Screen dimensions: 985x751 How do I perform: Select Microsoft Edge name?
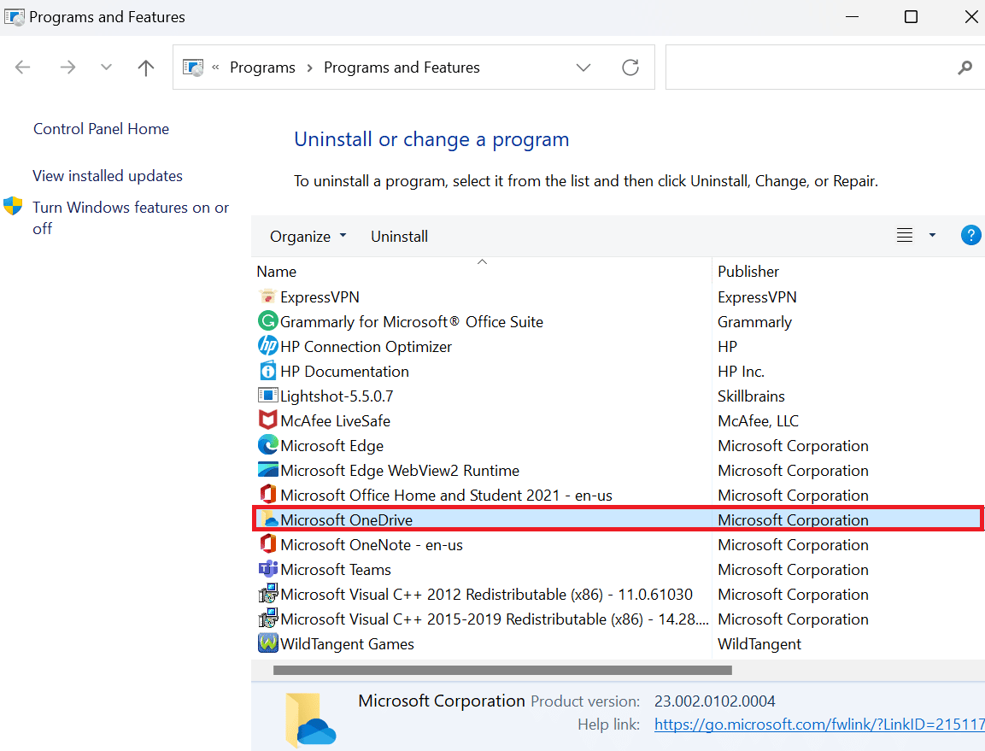click(331, 446)
